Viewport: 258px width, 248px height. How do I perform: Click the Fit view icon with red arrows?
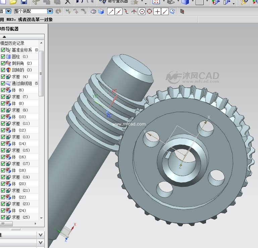coord(156,2)
